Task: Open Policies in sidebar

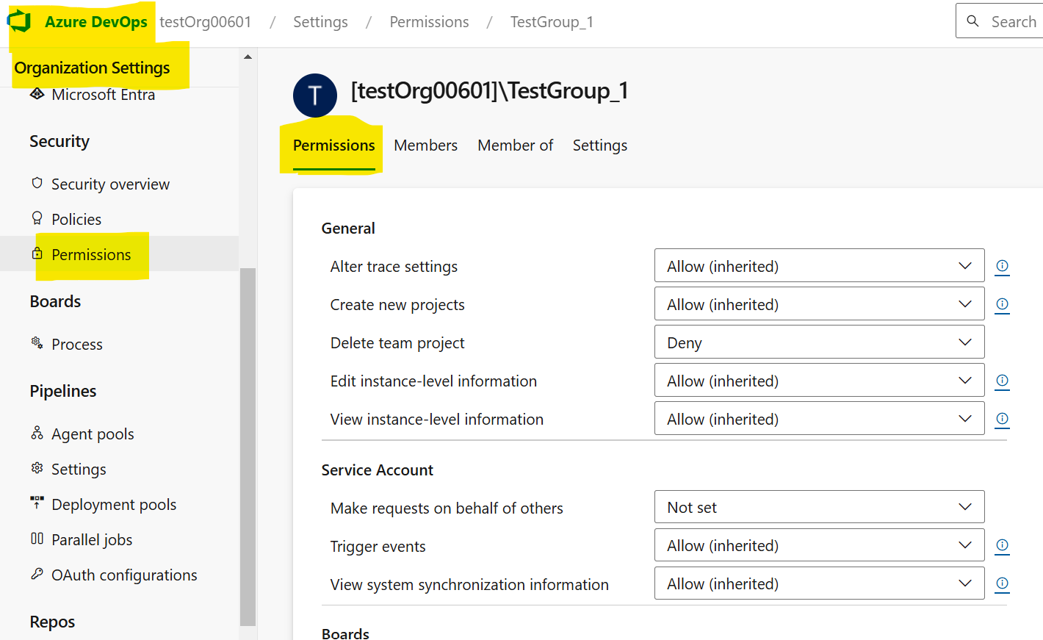Action: [x=76, y=220]
